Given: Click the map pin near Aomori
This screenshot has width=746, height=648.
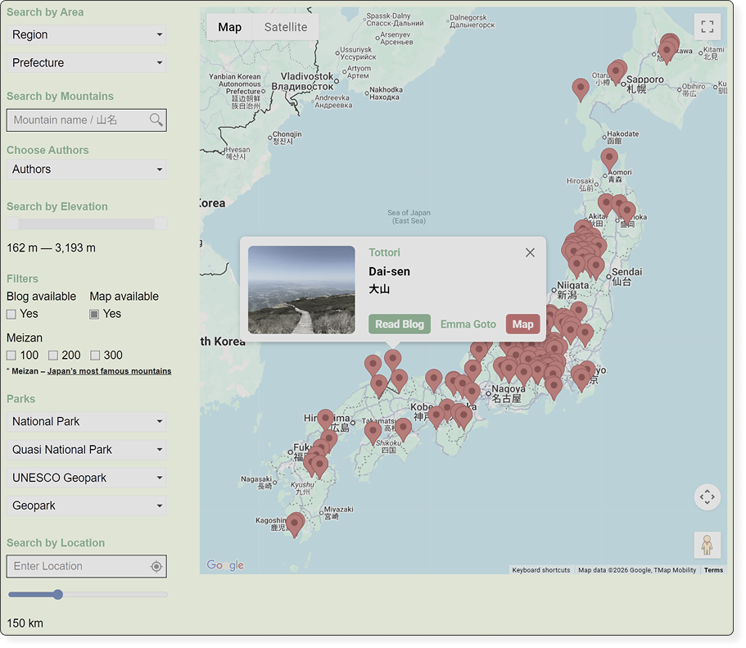Looking at the screenshot, I should (608, 156).
